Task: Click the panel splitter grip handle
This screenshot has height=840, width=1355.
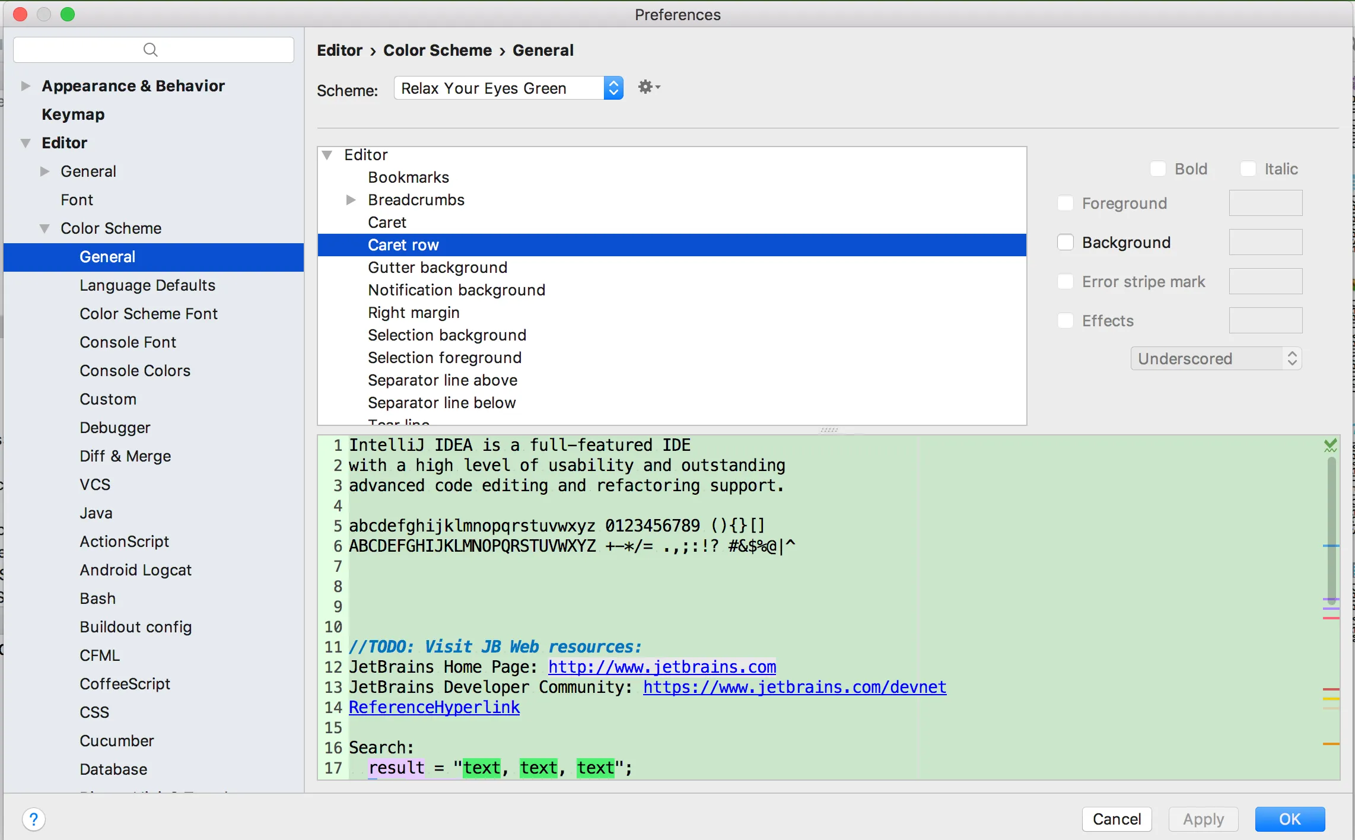Action: pyautogui.click(x=828, y=429)
